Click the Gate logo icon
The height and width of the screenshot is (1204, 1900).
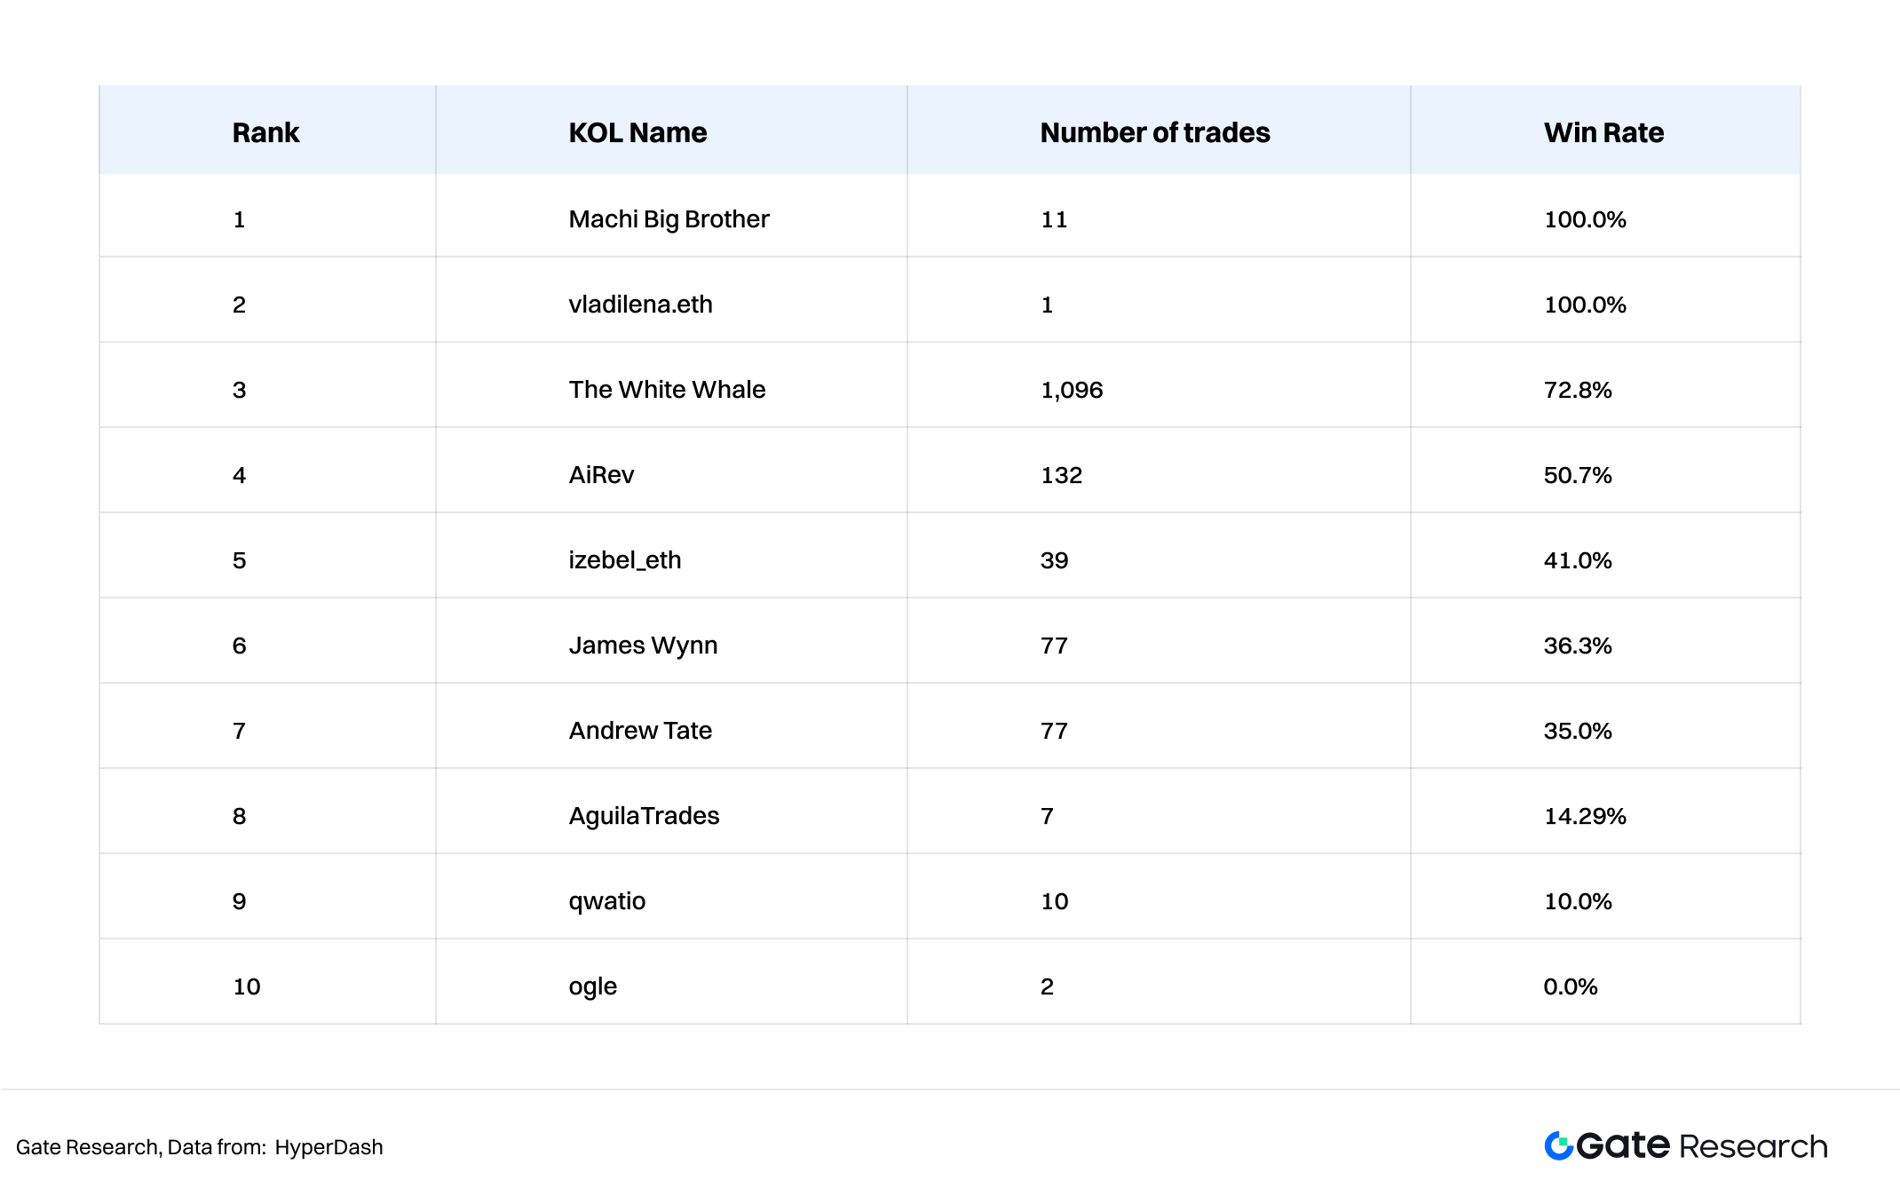click(x=1558, y=1146)
